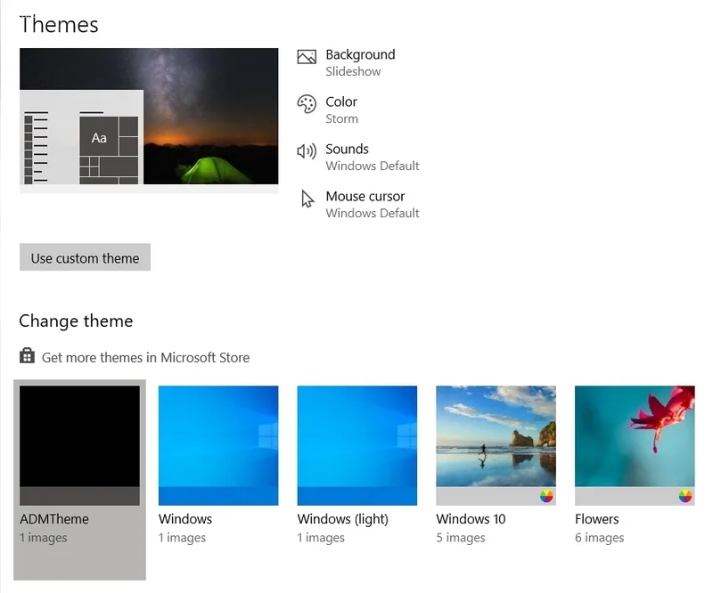Click the Sounds speaker icon
713x593 pixels.
(x=307, y=150)
